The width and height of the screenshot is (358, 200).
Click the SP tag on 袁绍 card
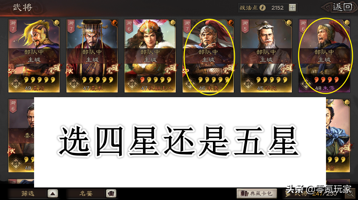(x=11, y=71)
